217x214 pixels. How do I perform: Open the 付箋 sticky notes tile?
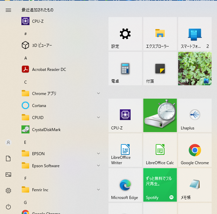coord(160,69)
